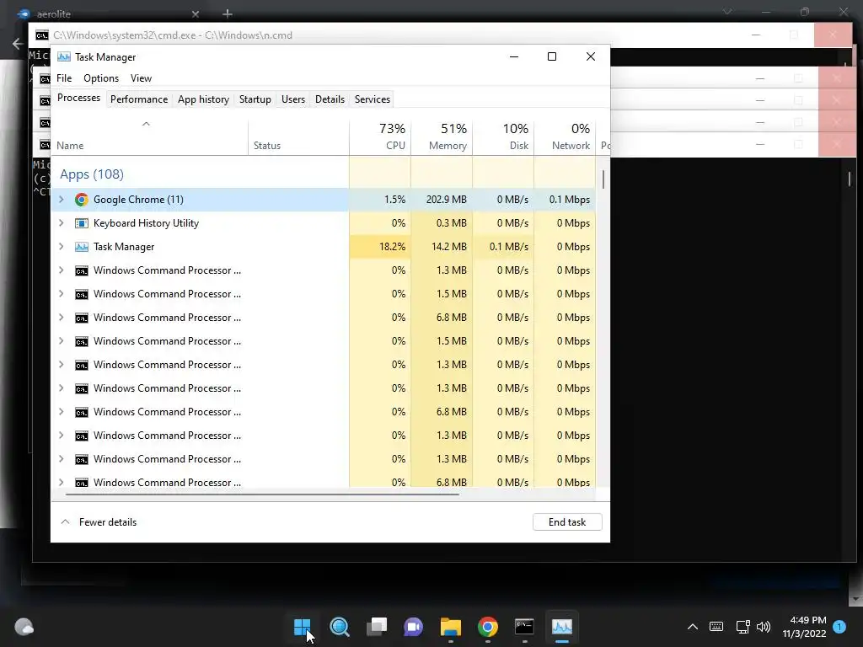This screenshot has height=647, width=863.
Task: Click the cmd.exe title bar icon
Action: tap(42, 35)
